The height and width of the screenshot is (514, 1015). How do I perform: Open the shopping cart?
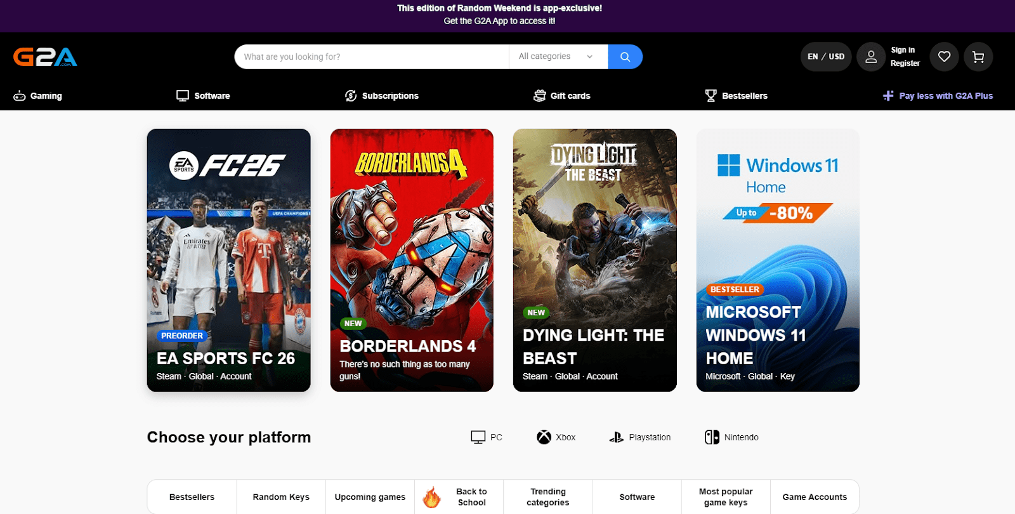coord(978,57)
